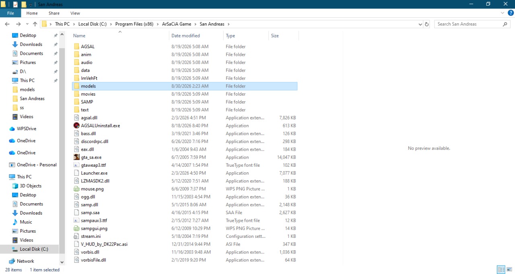The height and width of the screenshot is (274, 515).
Task: Click the sampgui.png file icon
Action: [x=77, y=228]
